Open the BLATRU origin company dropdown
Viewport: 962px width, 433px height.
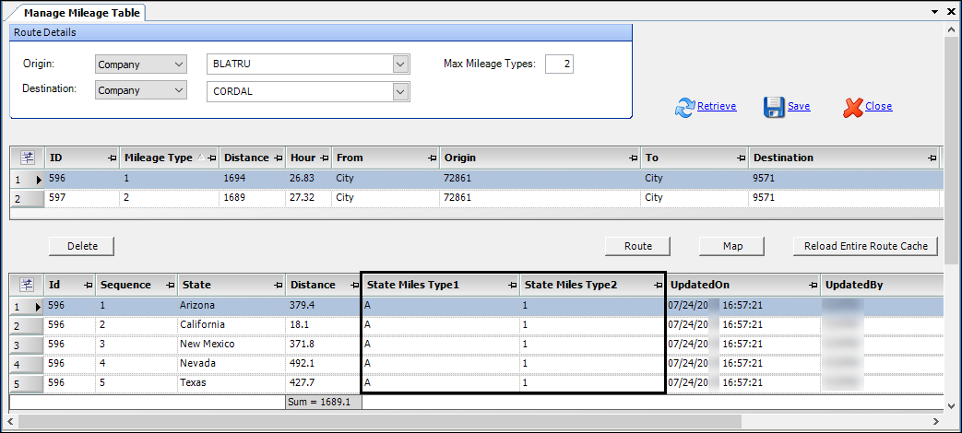[400, 64]
